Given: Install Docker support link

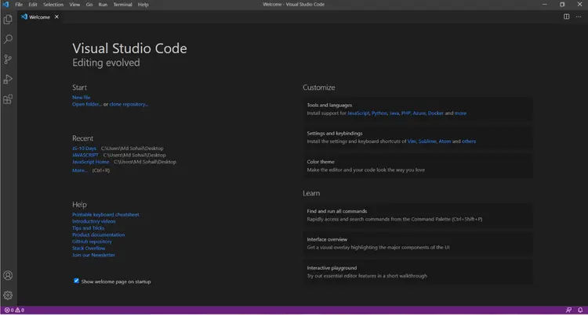Looking at the screenshot, I should coord(436,113).
